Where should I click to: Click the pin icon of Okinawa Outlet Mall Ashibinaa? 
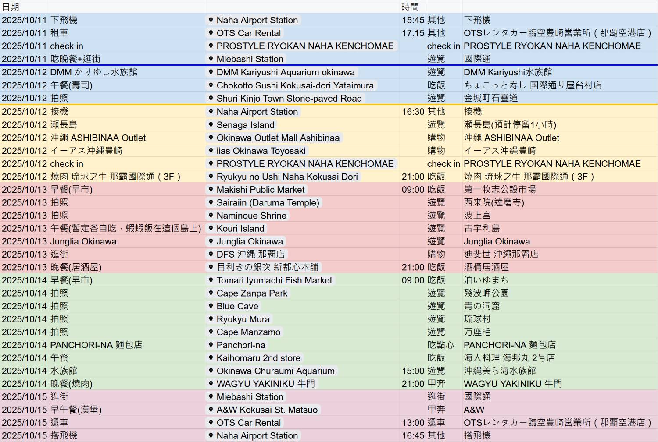click(211, 138)
